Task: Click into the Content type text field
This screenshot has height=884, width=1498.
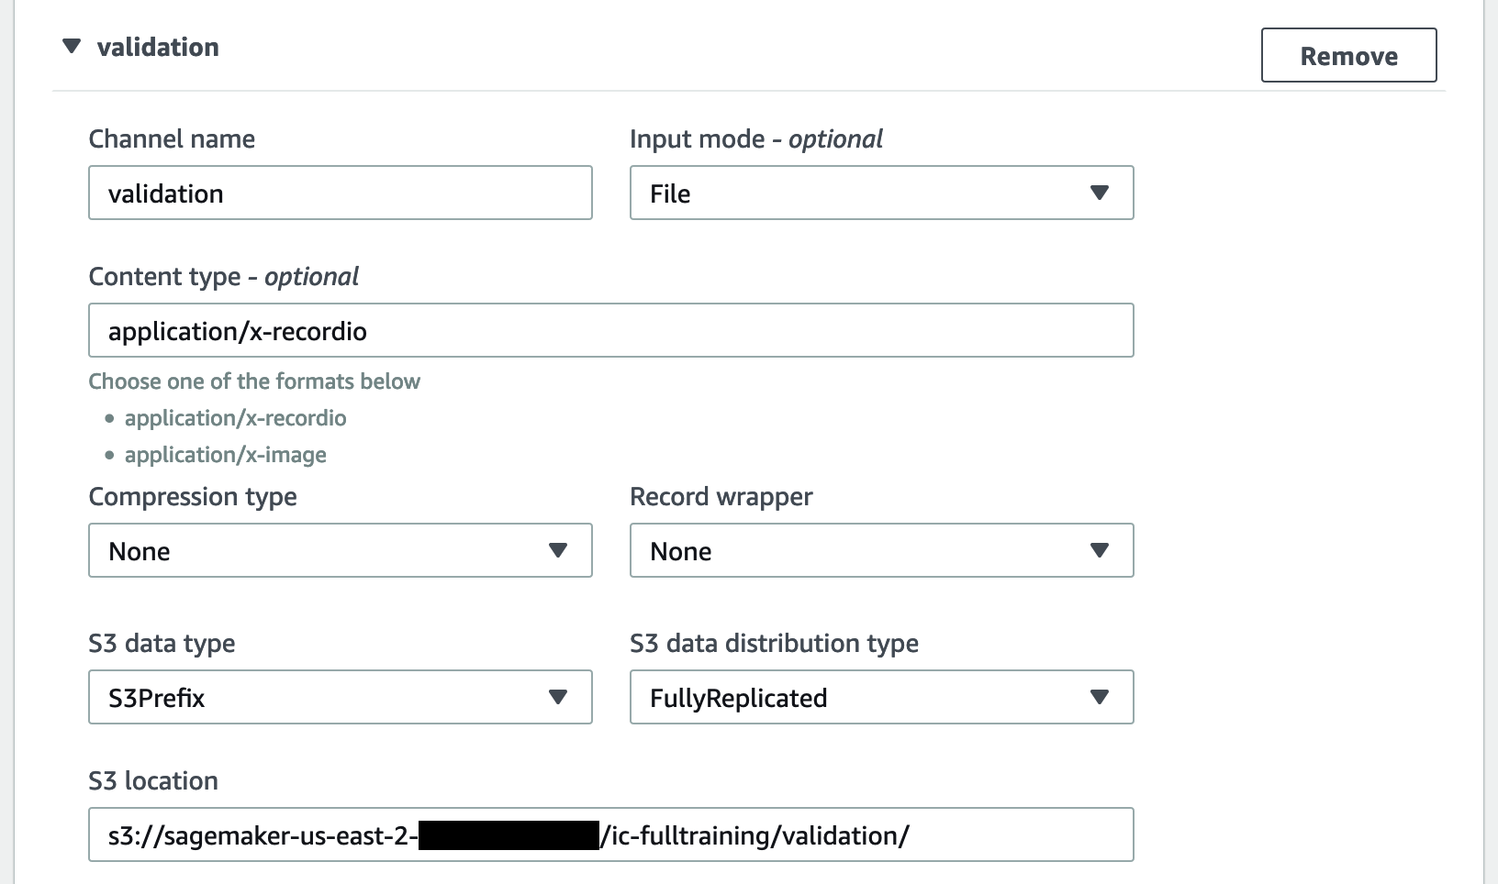Action: point(610,330)
